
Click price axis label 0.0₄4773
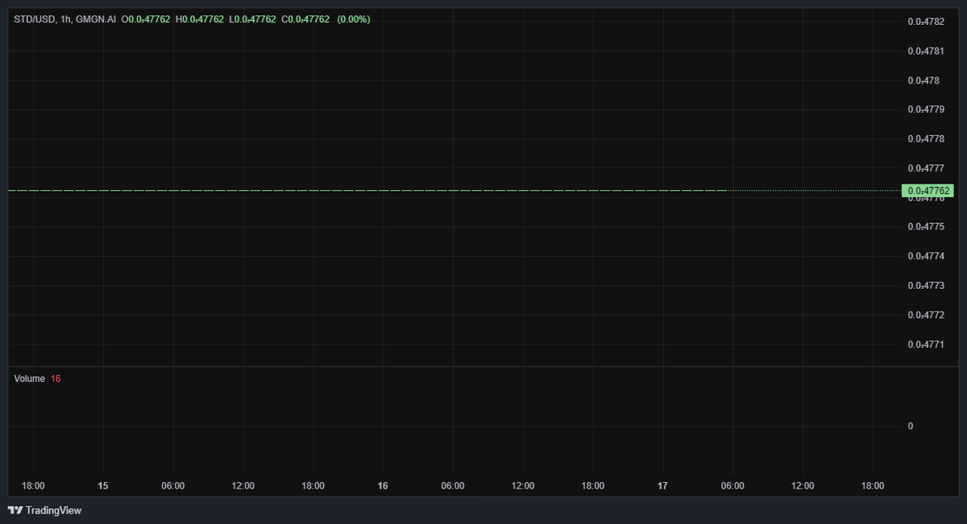click(x=926, y=286)
